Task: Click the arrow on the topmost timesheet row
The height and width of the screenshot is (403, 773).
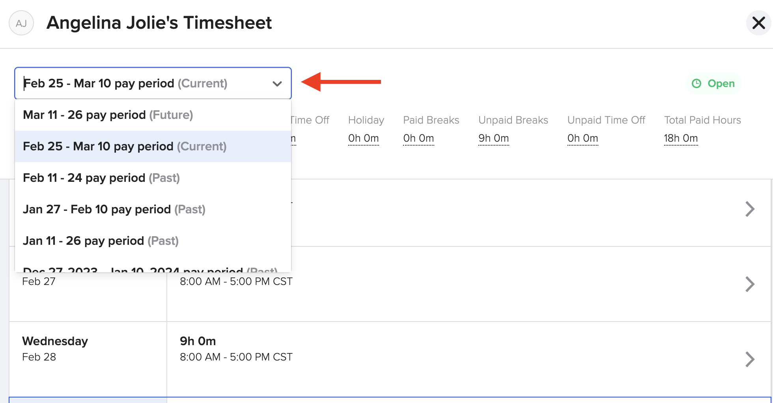Action: pyautogui.click(x=750, y=209)
